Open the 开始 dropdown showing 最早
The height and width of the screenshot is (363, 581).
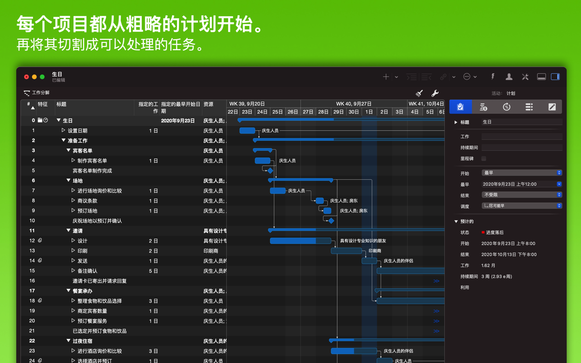click(521, 172)
